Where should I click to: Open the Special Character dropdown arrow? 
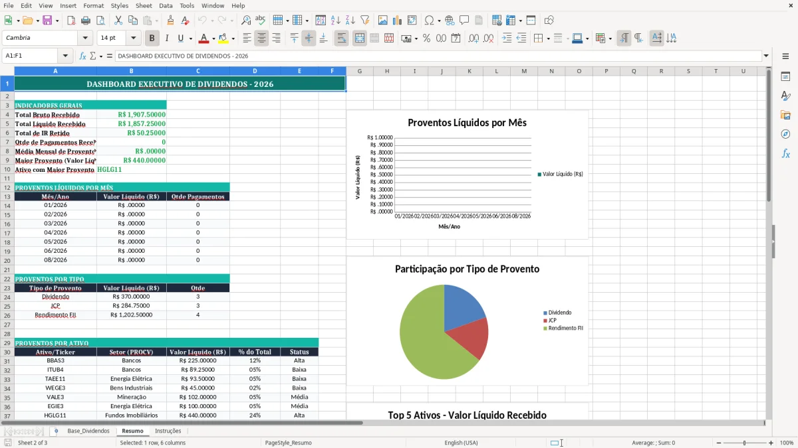[x=438, y=21]
